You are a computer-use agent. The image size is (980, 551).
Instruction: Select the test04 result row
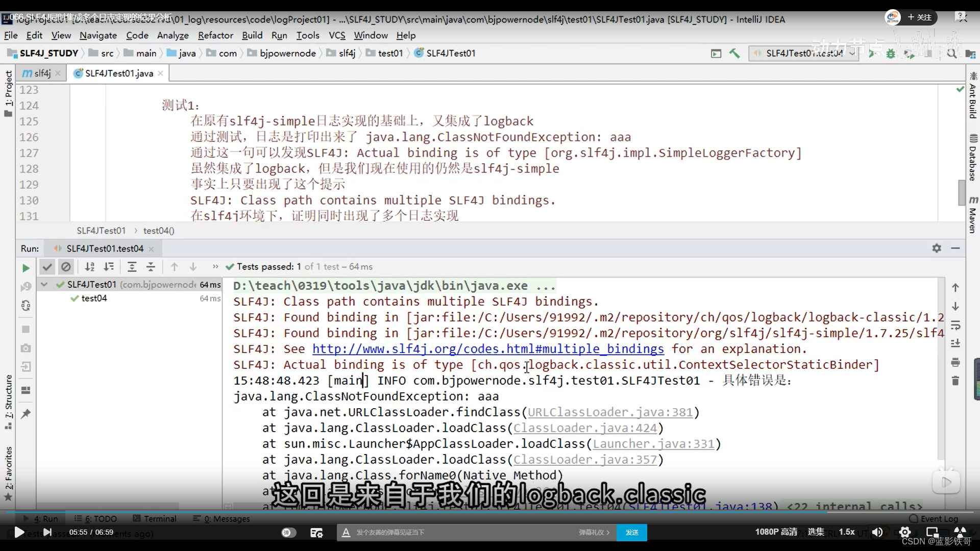tap(129, 298)
